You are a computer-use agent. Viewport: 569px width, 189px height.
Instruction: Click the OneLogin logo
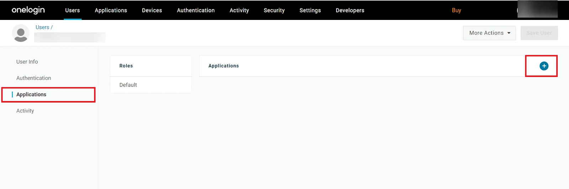click(x=28, y=10)
